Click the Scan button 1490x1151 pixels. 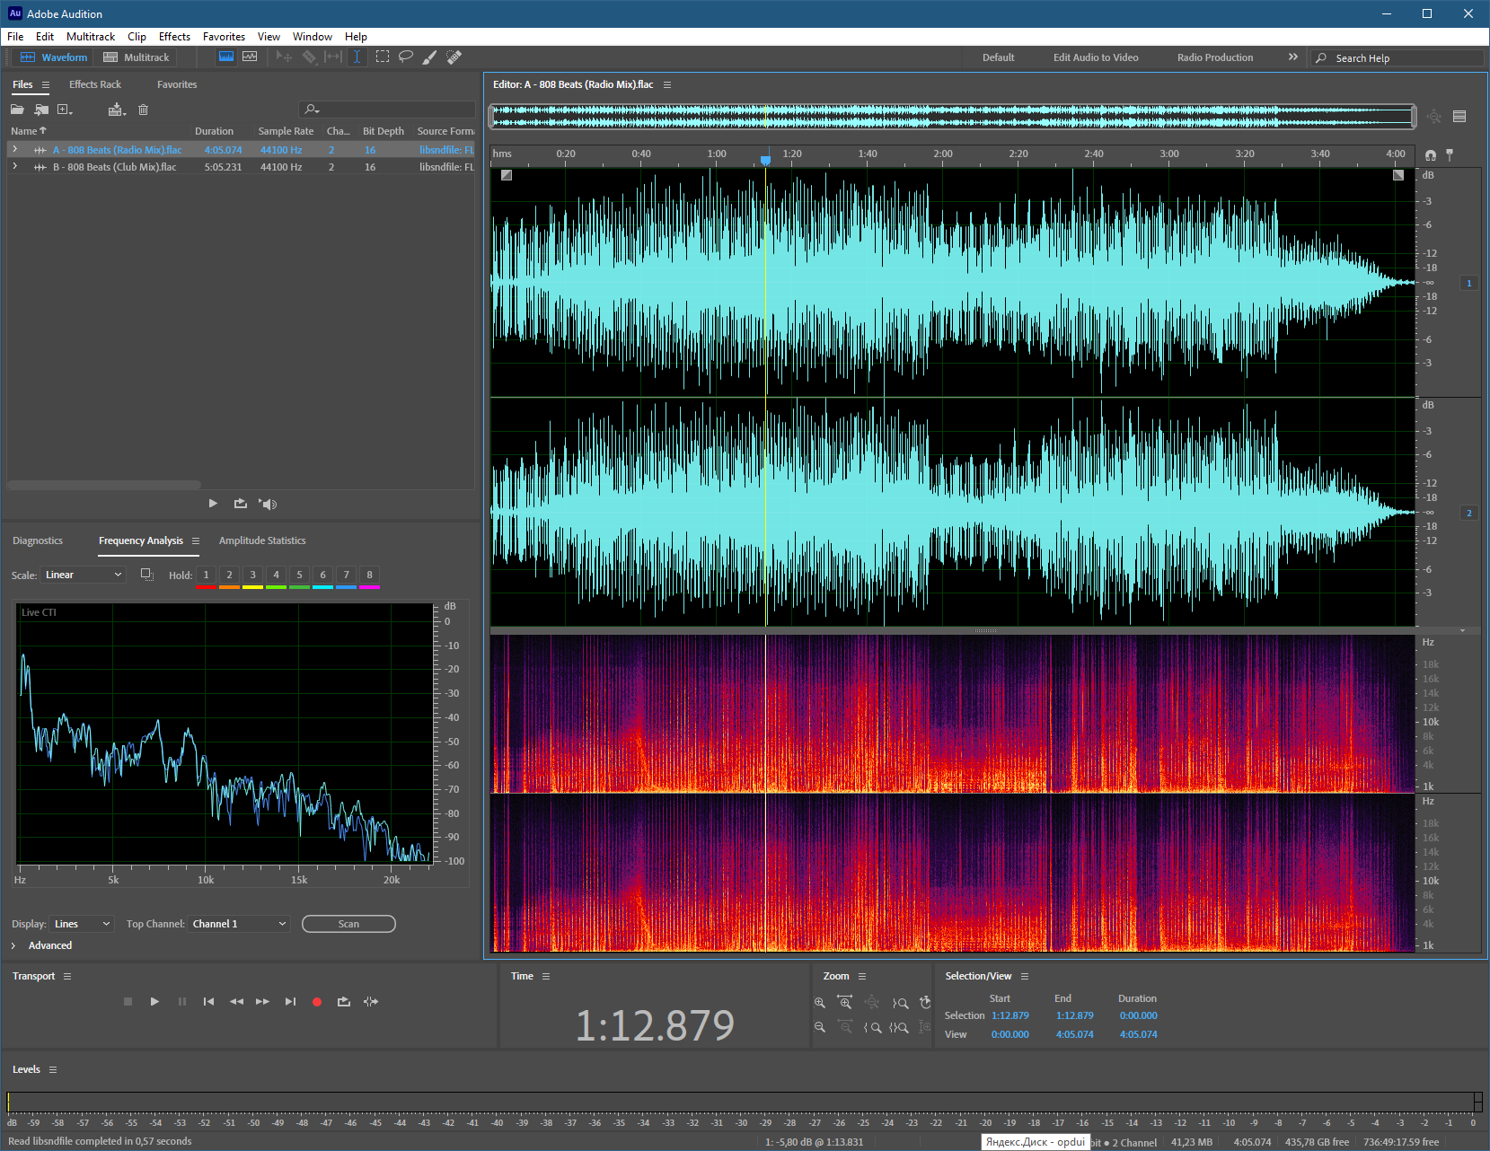click(x=348, y=924)
